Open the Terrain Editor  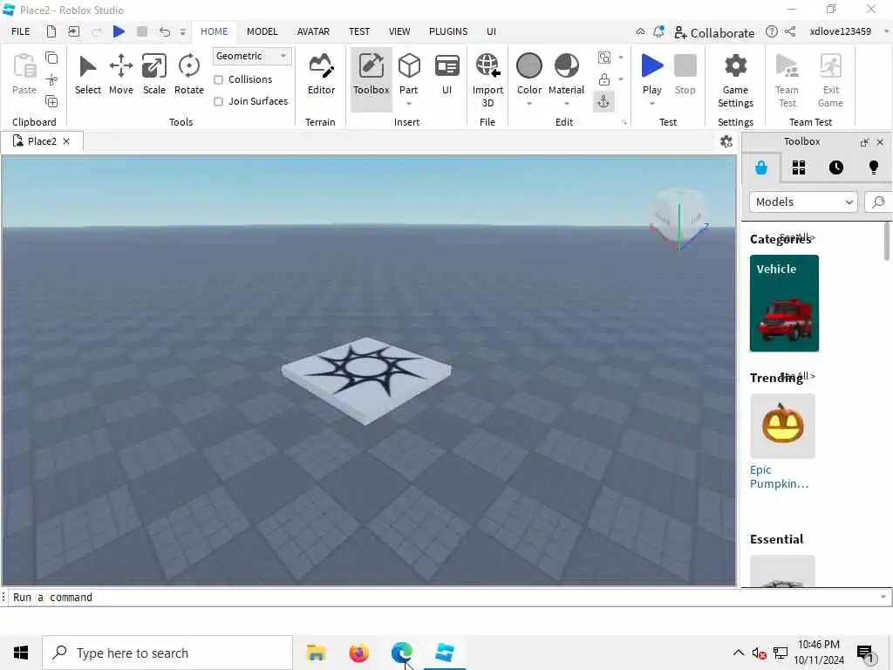[321, 75]
